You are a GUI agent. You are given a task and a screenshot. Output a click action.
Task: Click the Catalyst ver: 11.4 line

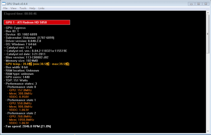tap(18, 48)
